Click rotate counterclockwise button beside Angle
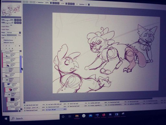Screen dimensions: 166x125 tap(15, 23)
